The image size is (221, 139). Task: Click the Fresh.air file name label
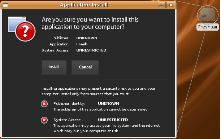(x=208, y=27)
